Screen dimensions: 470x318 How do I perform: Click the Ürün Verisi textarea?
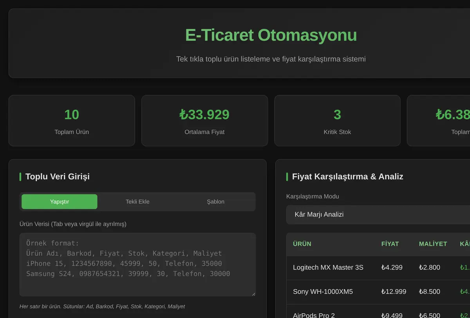(x=137, y=265)
